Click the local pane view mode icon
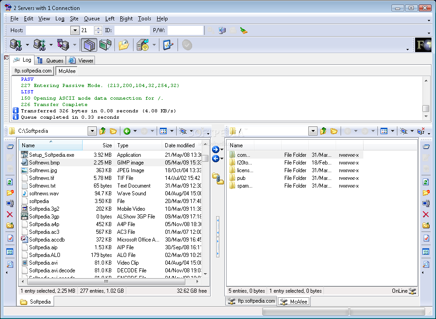This screenshot has height=319, width=436. pyautogui.click(x=163, y=131)
